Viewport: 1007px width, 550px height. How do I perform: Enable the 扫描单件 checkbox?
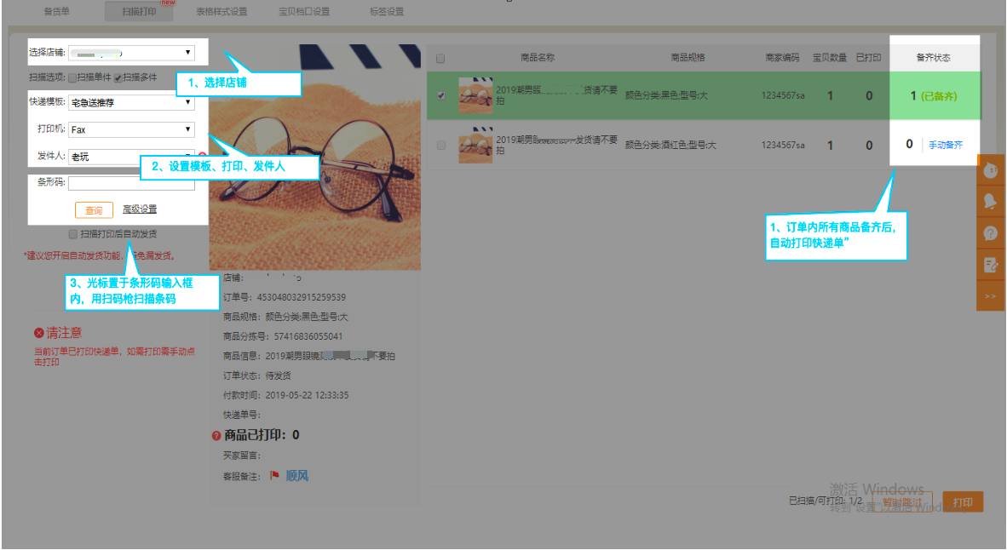73,77
